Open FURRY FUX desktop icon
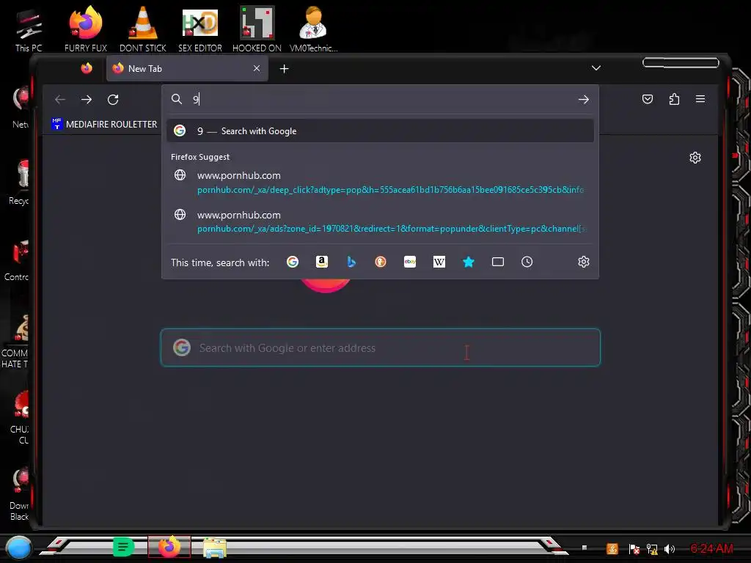 86,29
